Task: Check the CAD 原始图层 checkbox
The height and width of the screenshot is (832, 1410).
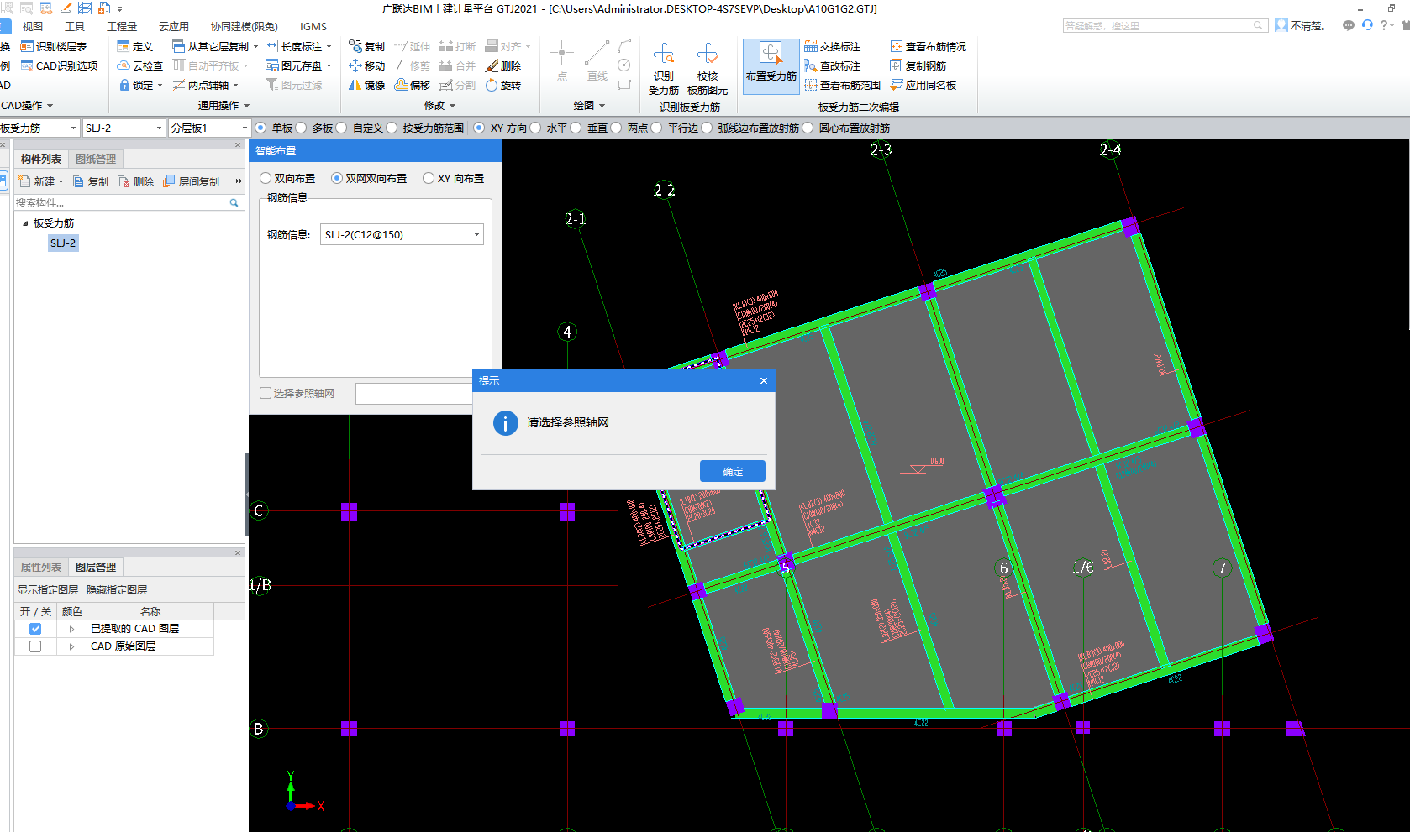Action: pyautogui.click(x=35, y=646)
